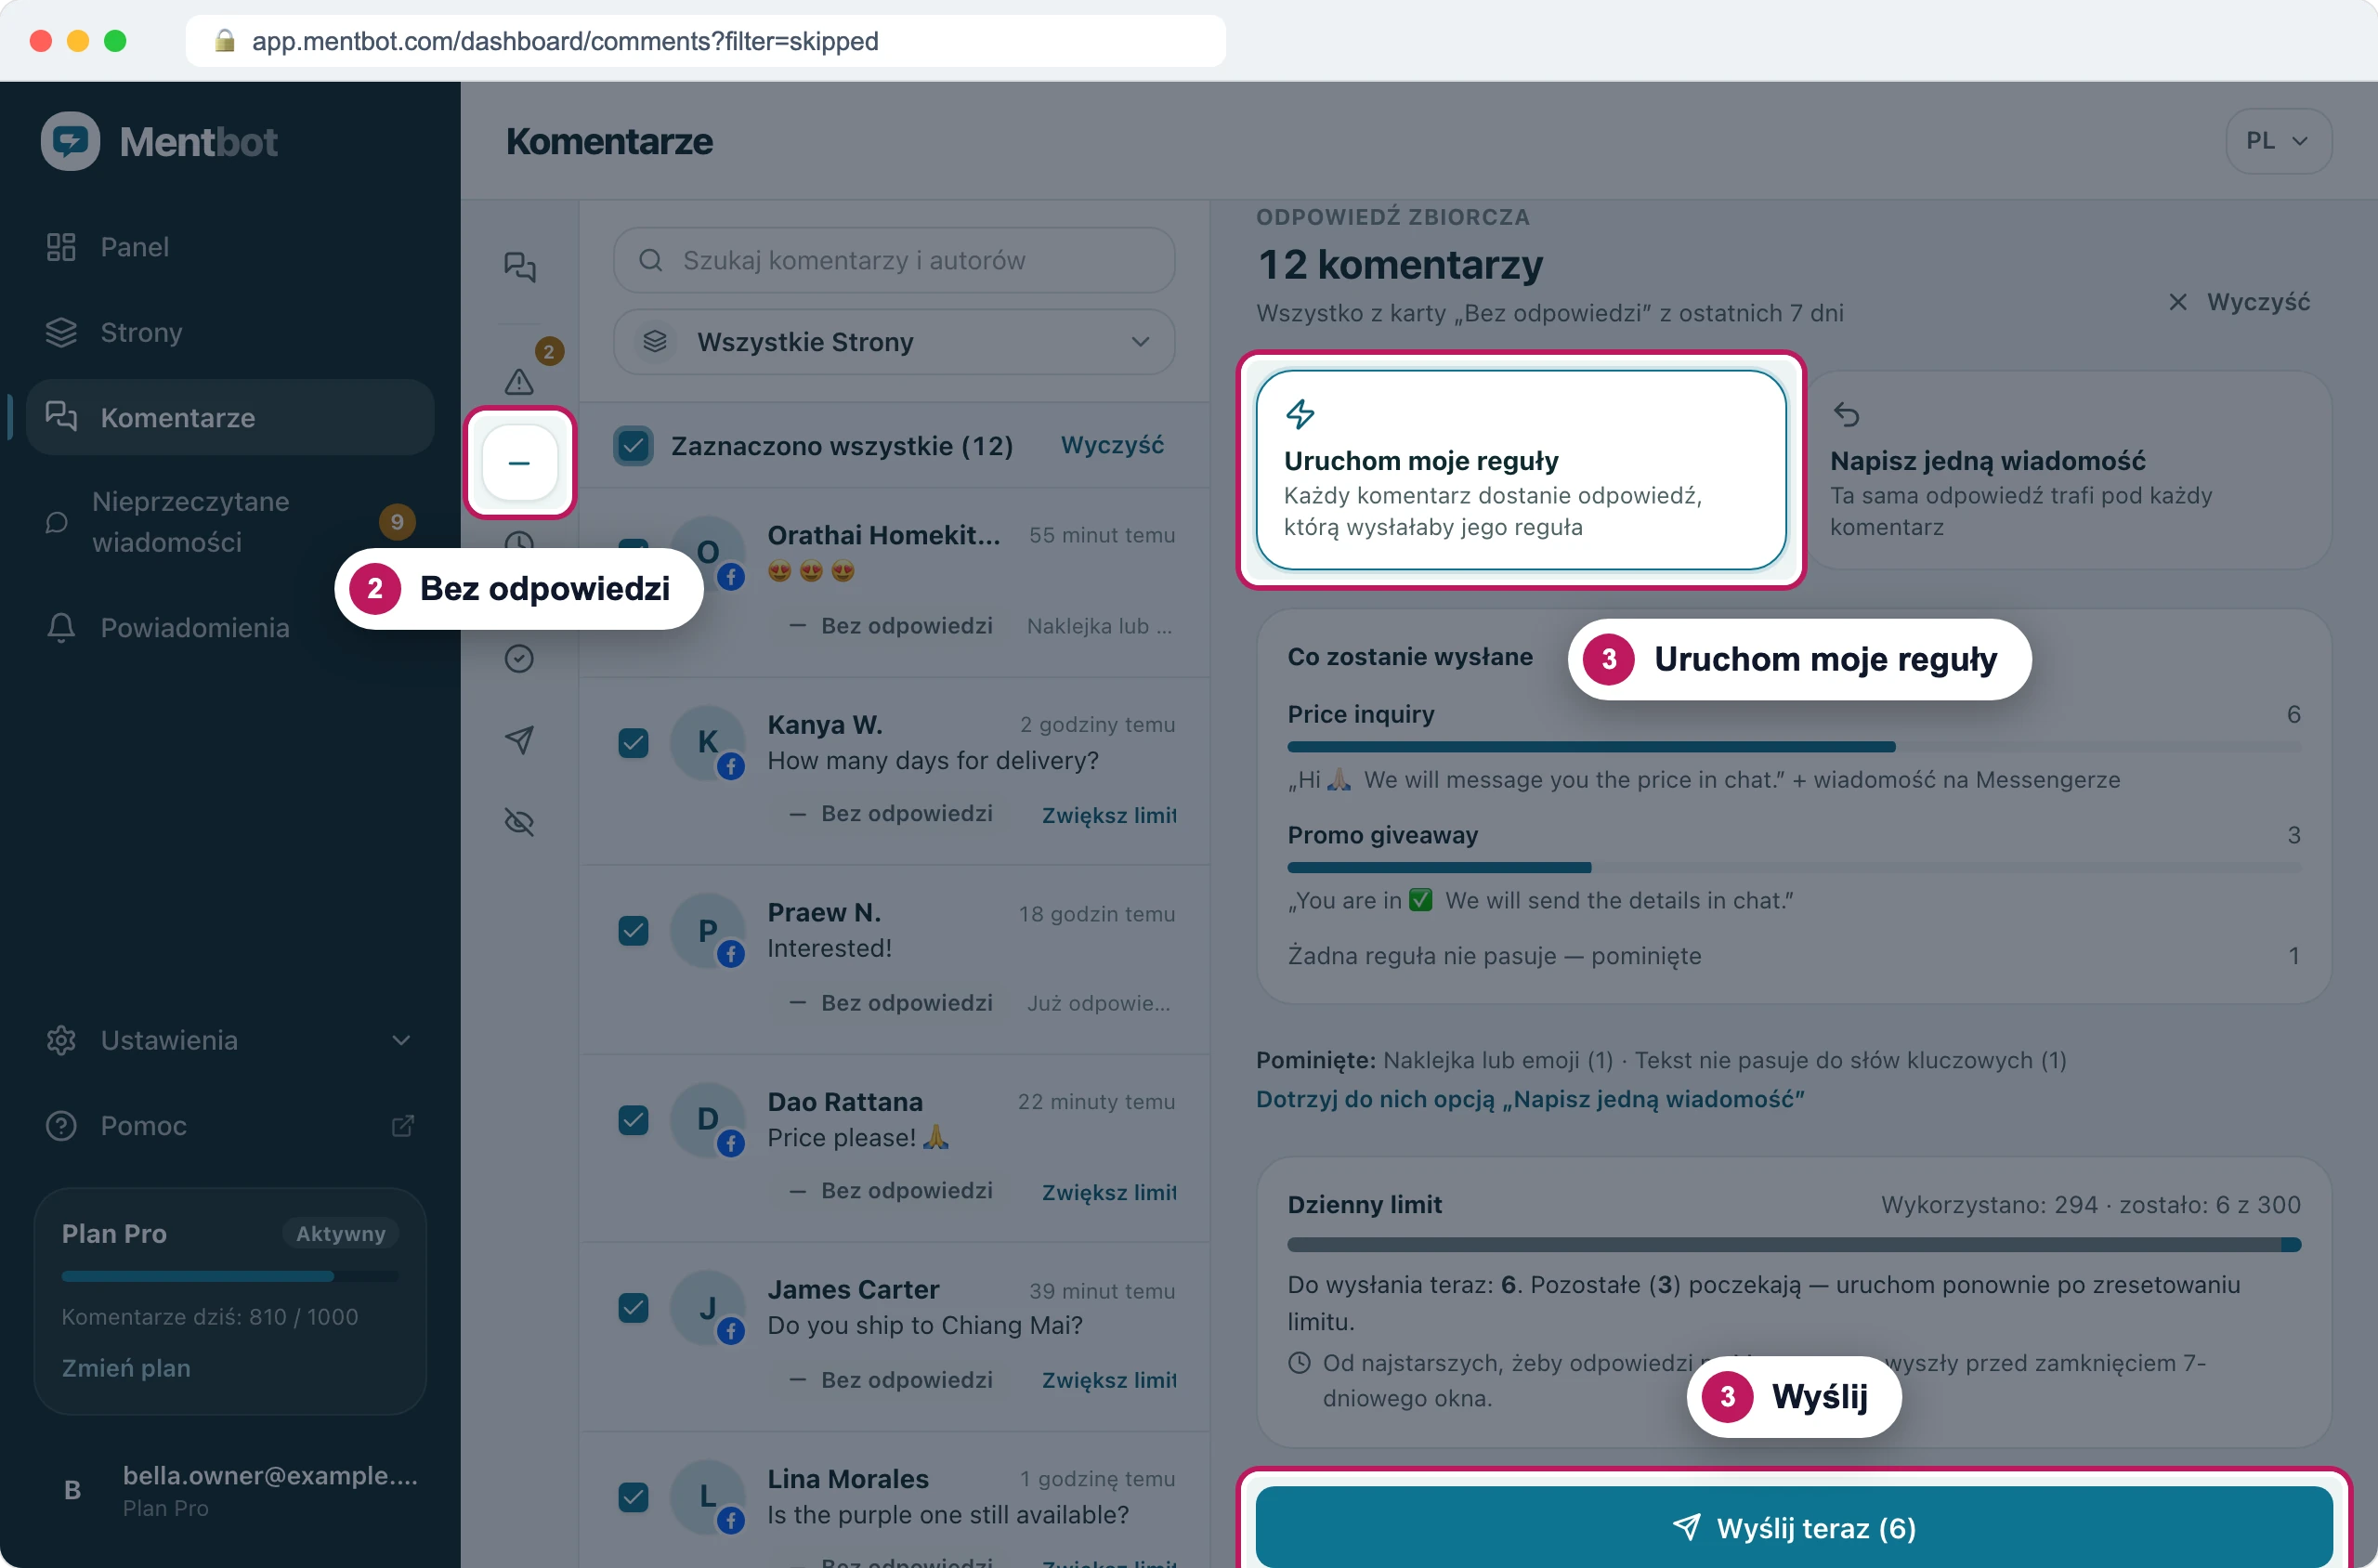
Task: Click the lightning icon in Uruchom moje reguły
Action: [x=1300, y=413]
